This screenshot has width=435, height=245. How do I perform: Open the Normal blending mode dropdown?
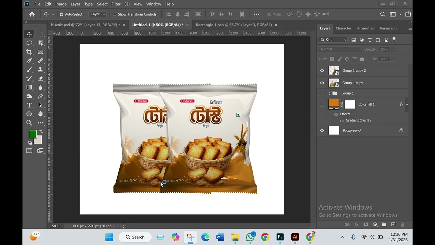tap(340, 49)
